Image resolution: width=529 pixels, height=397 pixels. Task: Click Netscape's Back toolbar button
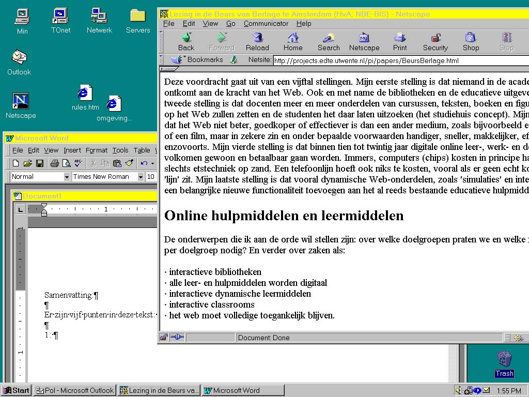point(186,41)
